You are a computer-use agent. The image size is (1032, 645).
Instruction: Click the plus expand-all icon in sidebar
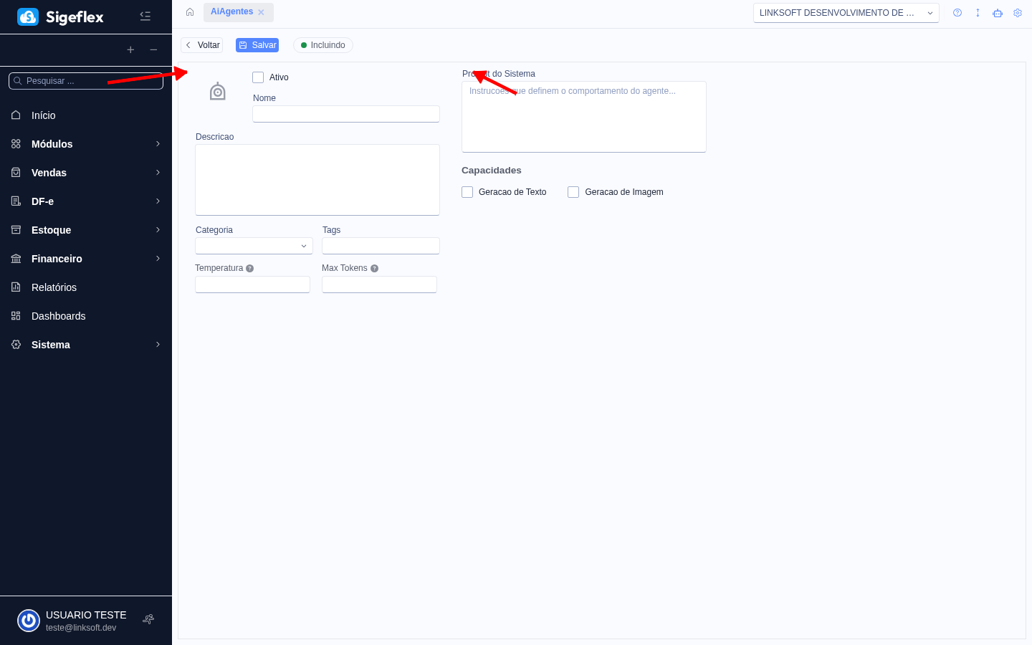point(130,49)
